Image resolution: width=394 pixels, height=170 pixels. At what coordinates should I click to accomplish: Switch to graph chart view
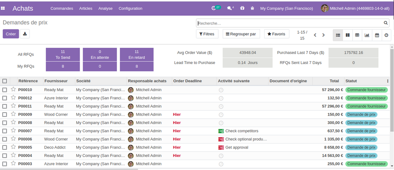367,35
